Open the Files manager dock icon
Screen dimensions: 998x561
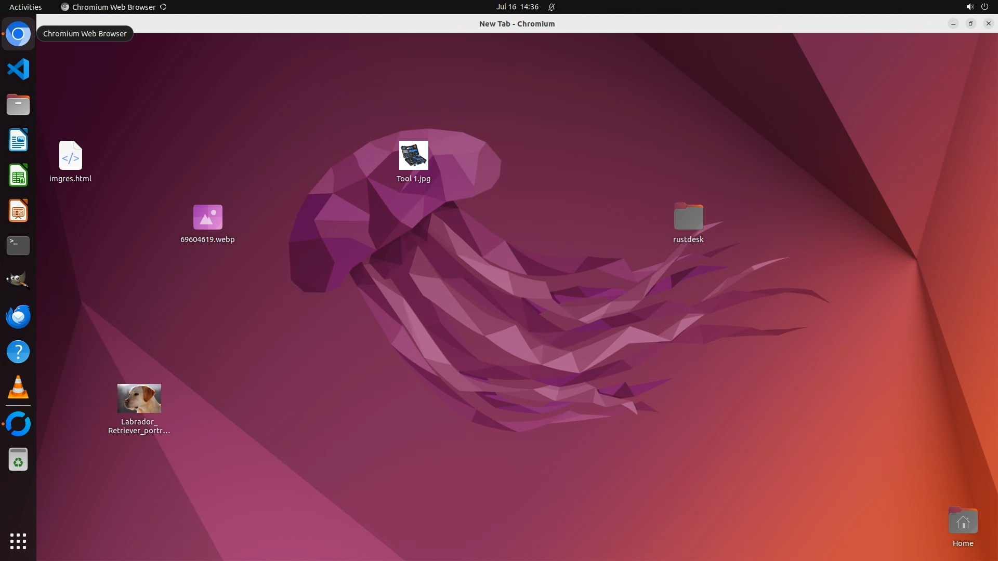[x=18, y=105]
